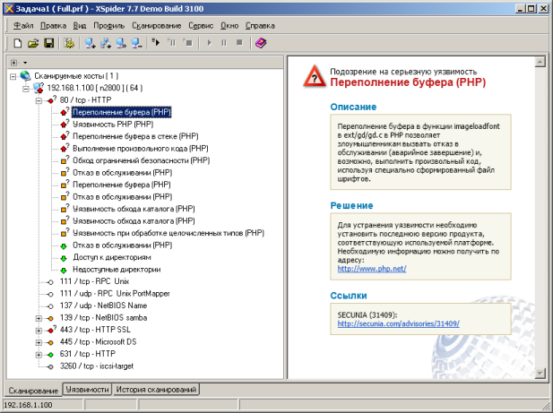This screenshot has width=553, height=413.
Task: Switch to the Уязвимости tab
Action: (x=88, y=390)
